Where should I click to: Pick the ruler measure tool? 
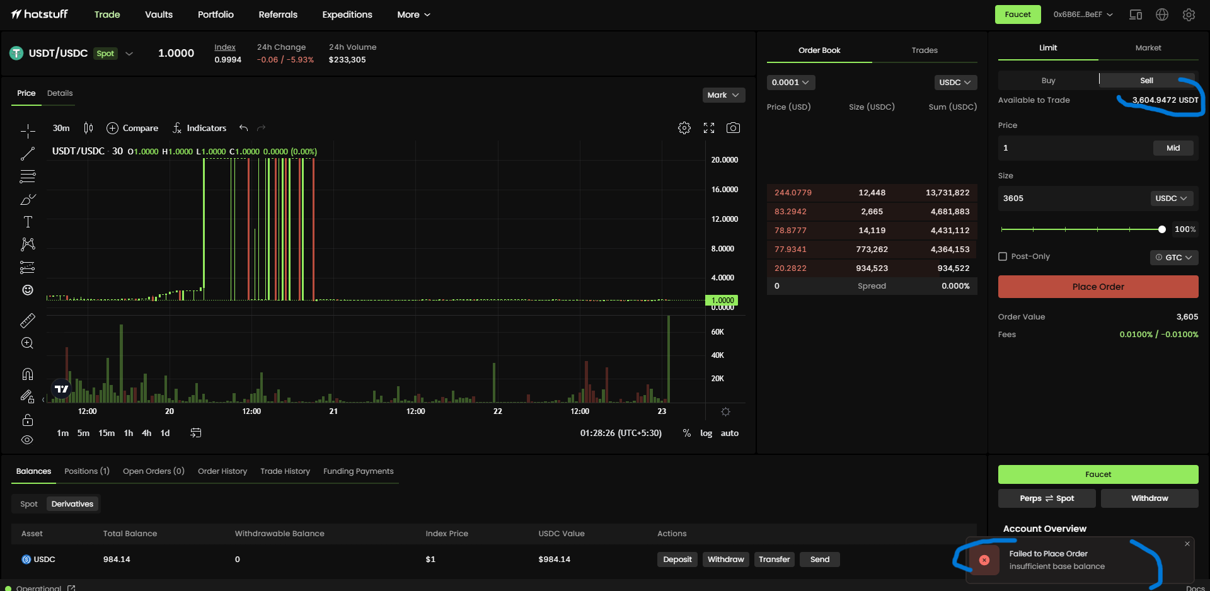tap(28, 321)
